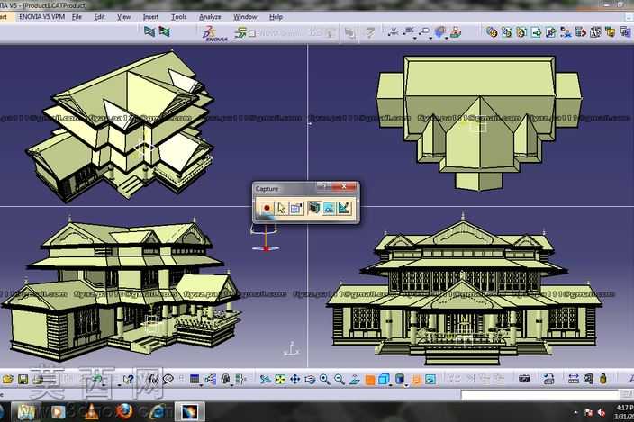Open the Analyze menu

coord(210,17)
